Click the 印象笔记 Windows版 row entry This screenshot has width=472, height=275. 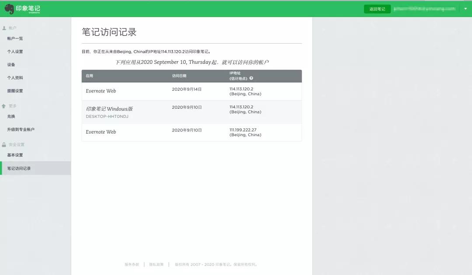[x=109, y=109]
